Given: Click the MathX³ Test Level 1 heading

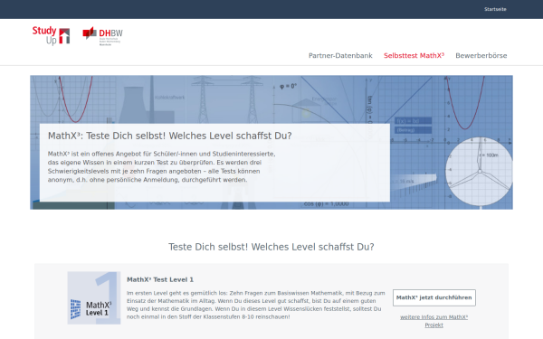Looking at the screenshot, I should click(160, 279).
